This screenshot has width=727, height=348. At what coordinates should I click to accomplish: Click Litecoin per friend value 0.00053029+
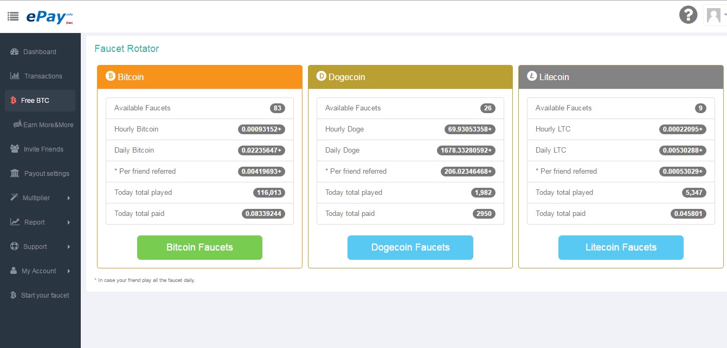pyautogui.click(x=683, y=172)
